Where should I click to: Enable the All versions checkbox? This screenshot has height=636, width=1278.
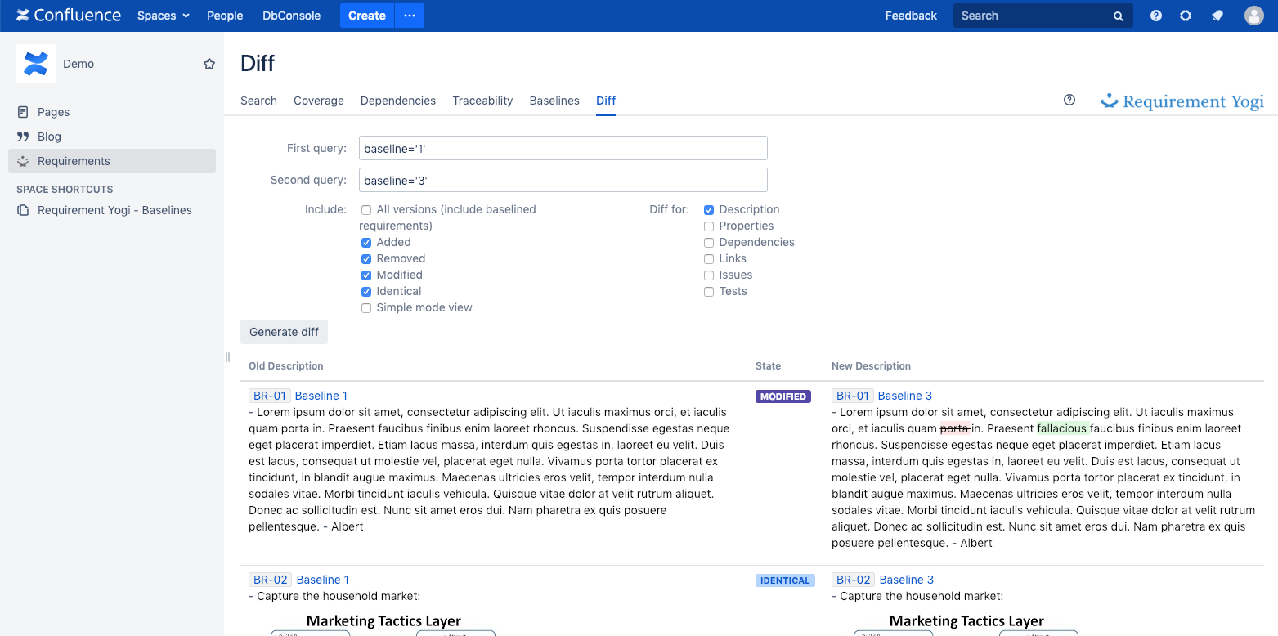366,210
